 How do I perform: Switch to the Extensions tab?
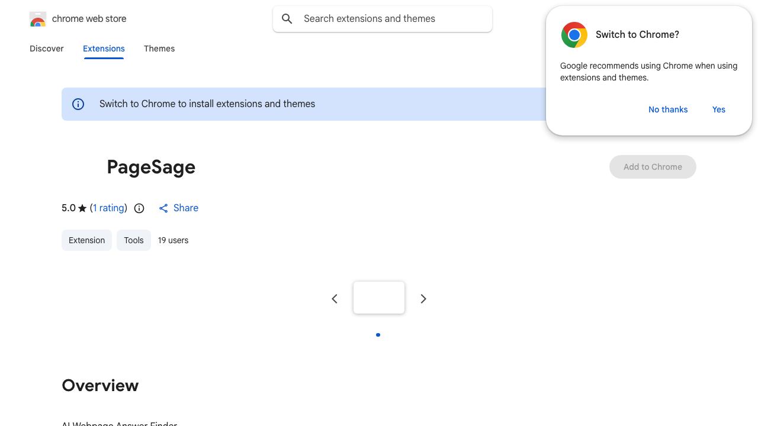click(x=104, y=49)
